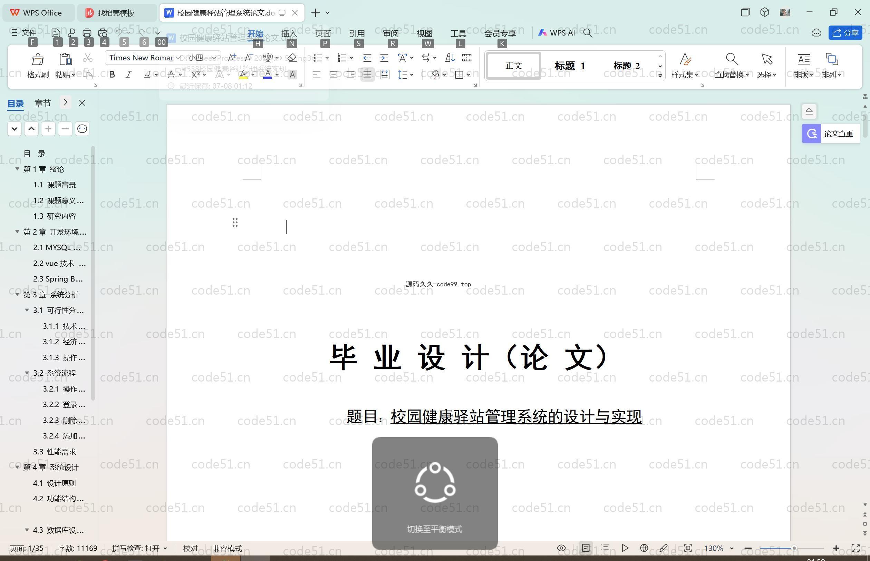Open the zoom 130% dropdown
The height and width of the screenshot is (561, 870).
tap(732, 548)
